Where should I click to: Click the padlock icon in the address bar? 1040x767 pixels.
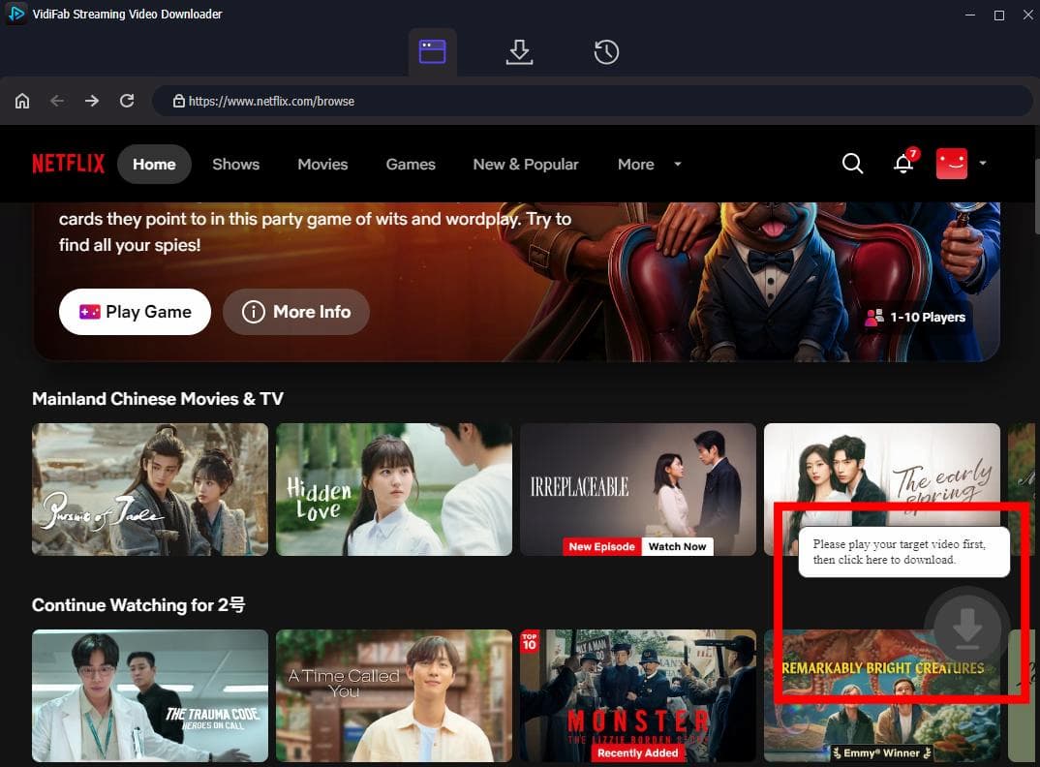[x=178, y=101]
